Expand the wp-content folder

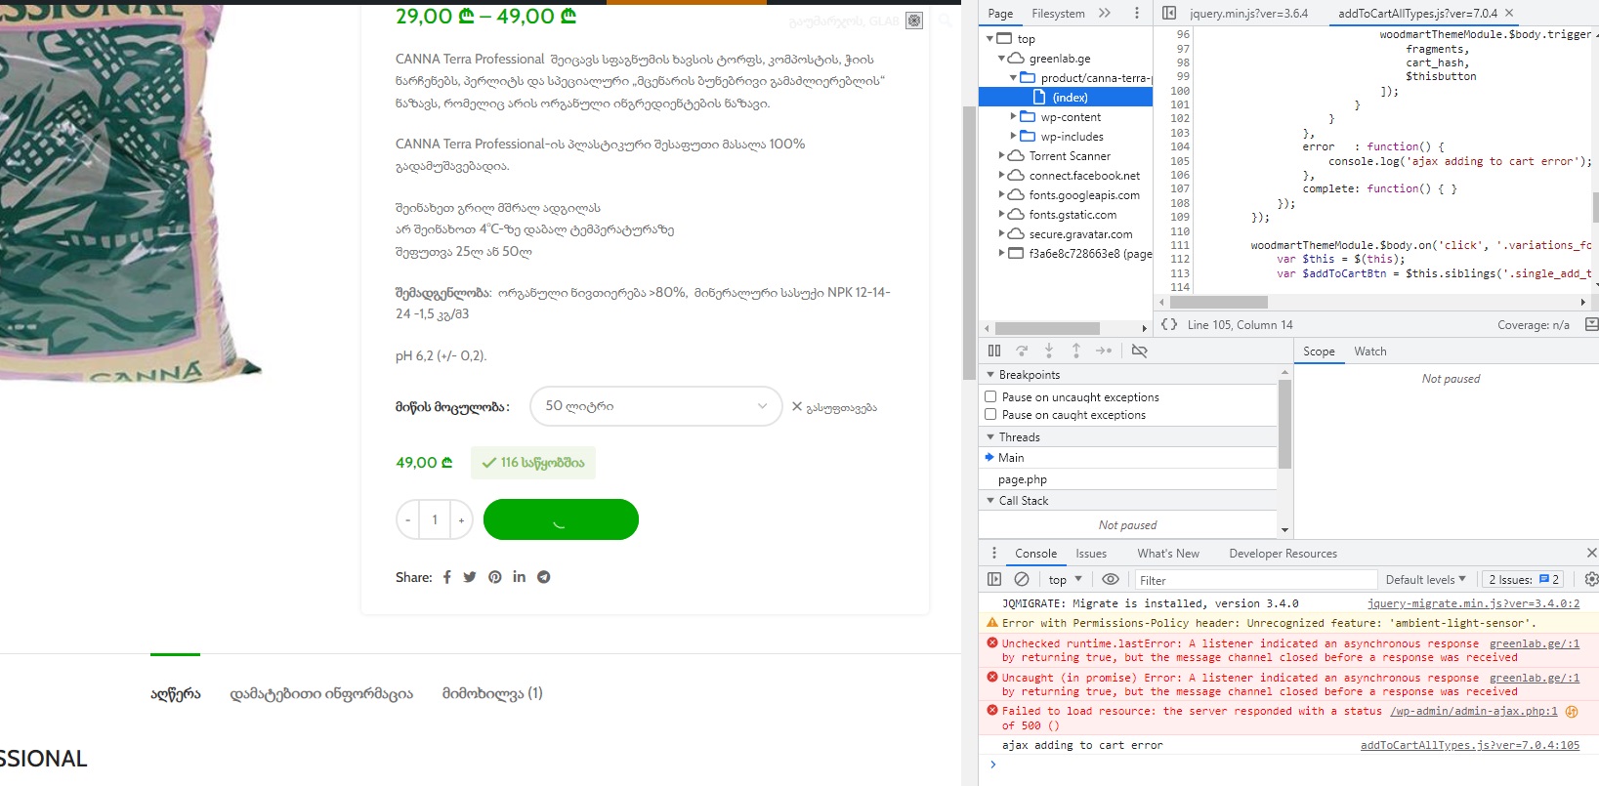coord(1013,117)
